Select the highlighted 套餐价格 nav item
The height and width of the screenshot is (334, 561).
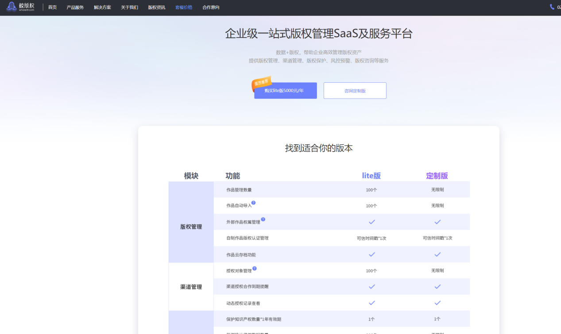click(x=183, y=8)
